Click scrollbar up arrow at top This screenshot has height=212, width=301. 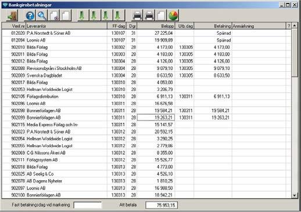pyautogui.click(x=295, y=25)
